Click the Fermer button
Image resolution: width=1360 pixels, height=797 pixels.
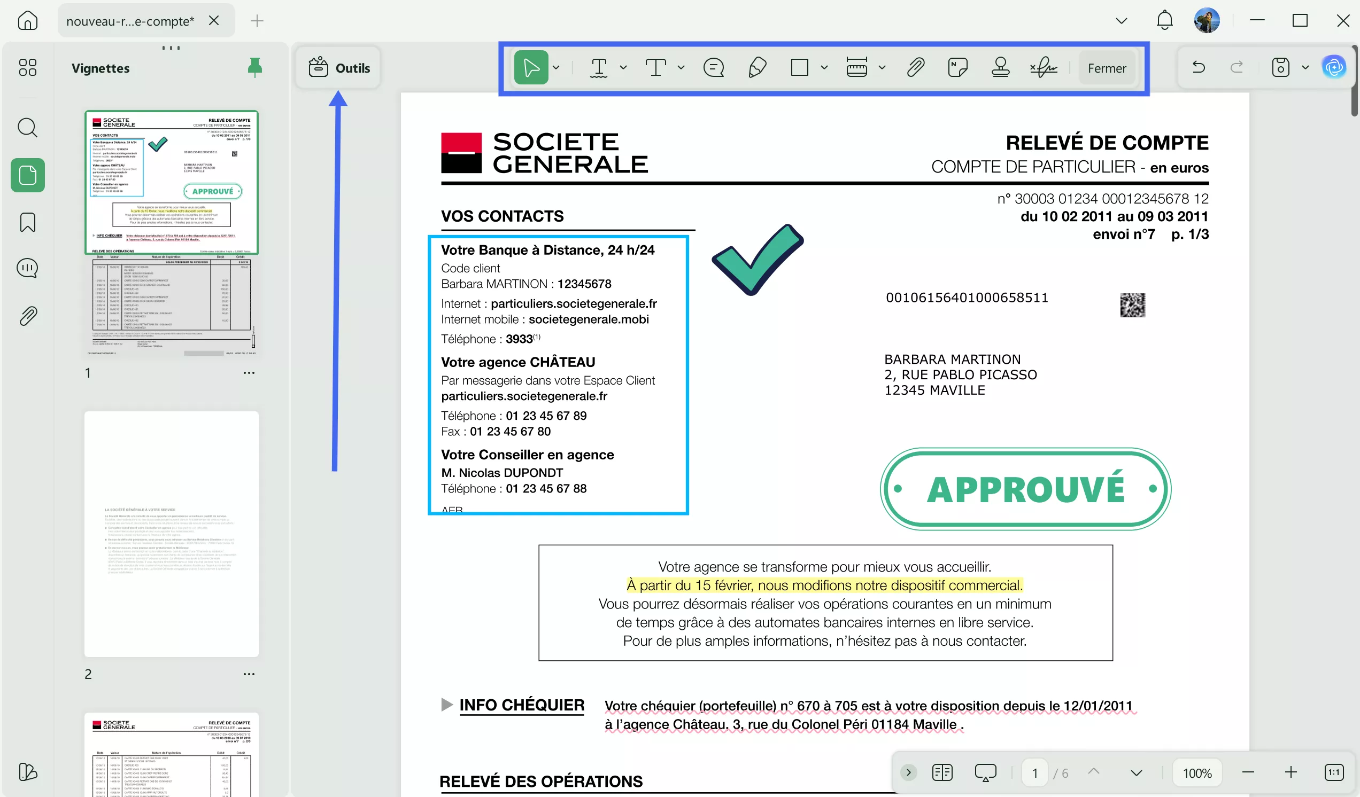click(x=1107, y=68)
